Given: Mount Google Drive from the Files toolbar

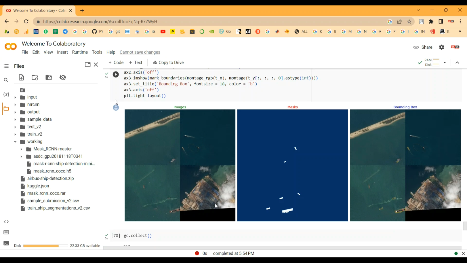Looking at the screenshot, I should [x=49, y=77].
